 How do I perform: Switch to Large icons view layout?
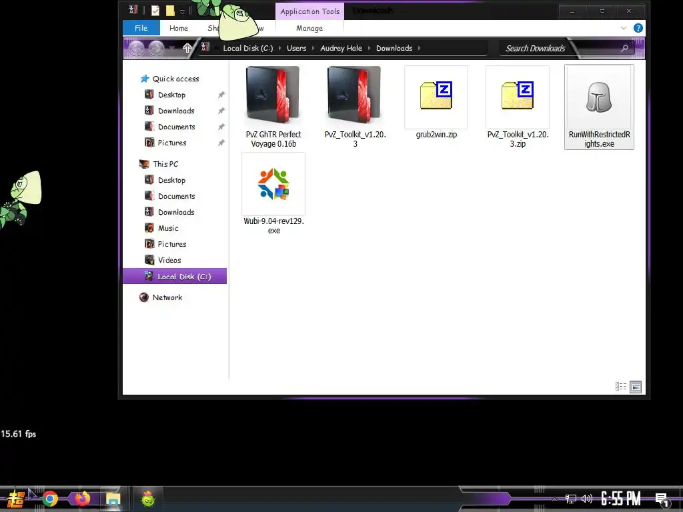coord(636,387)
